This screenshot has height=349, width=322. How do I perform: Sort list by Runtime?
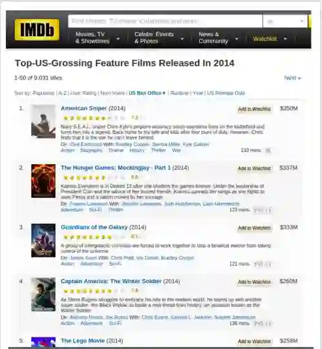pyautogui.click(x=179, y=93)
